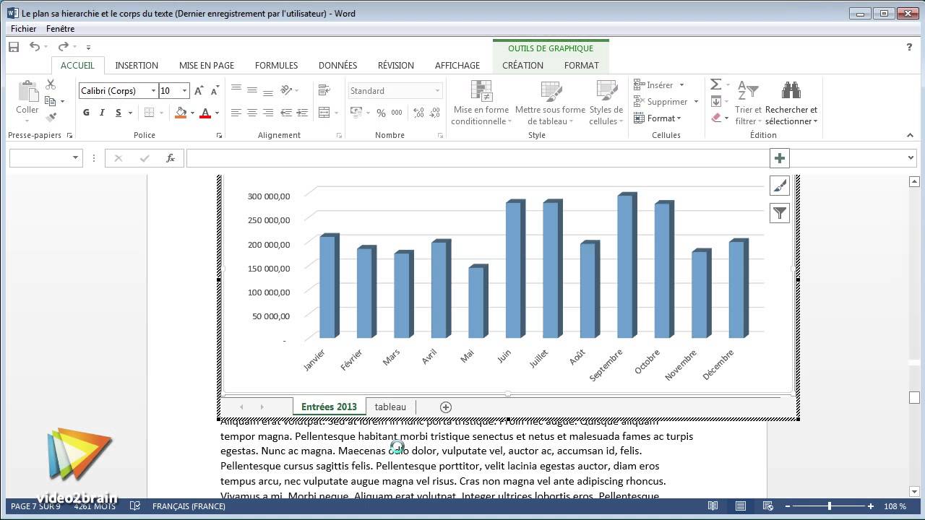Open the fill color dropdown arrow

(x=192, y=113)
